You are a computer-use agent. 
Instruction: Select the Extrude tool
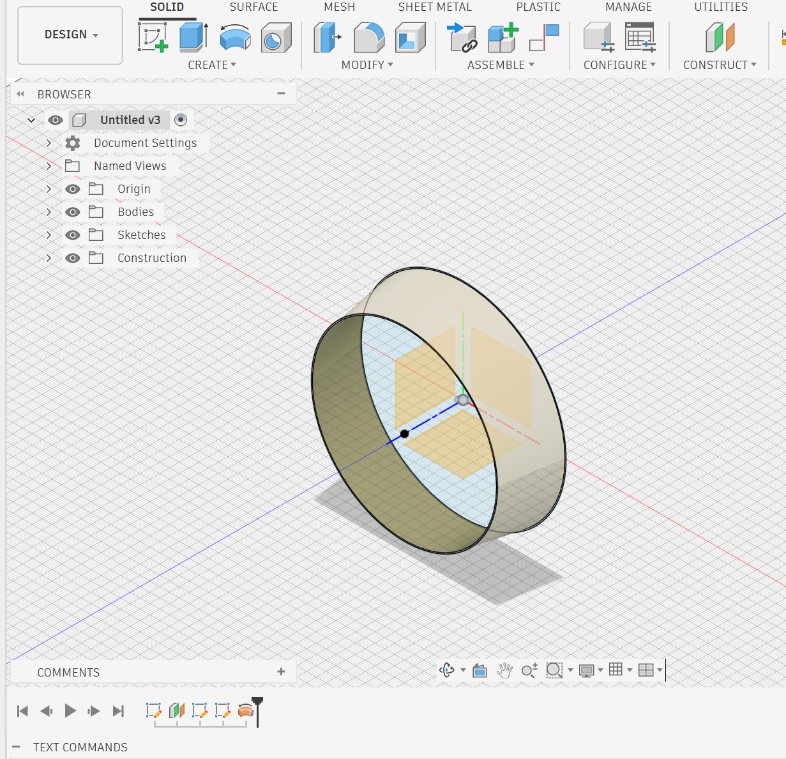[x=194, y=37]
